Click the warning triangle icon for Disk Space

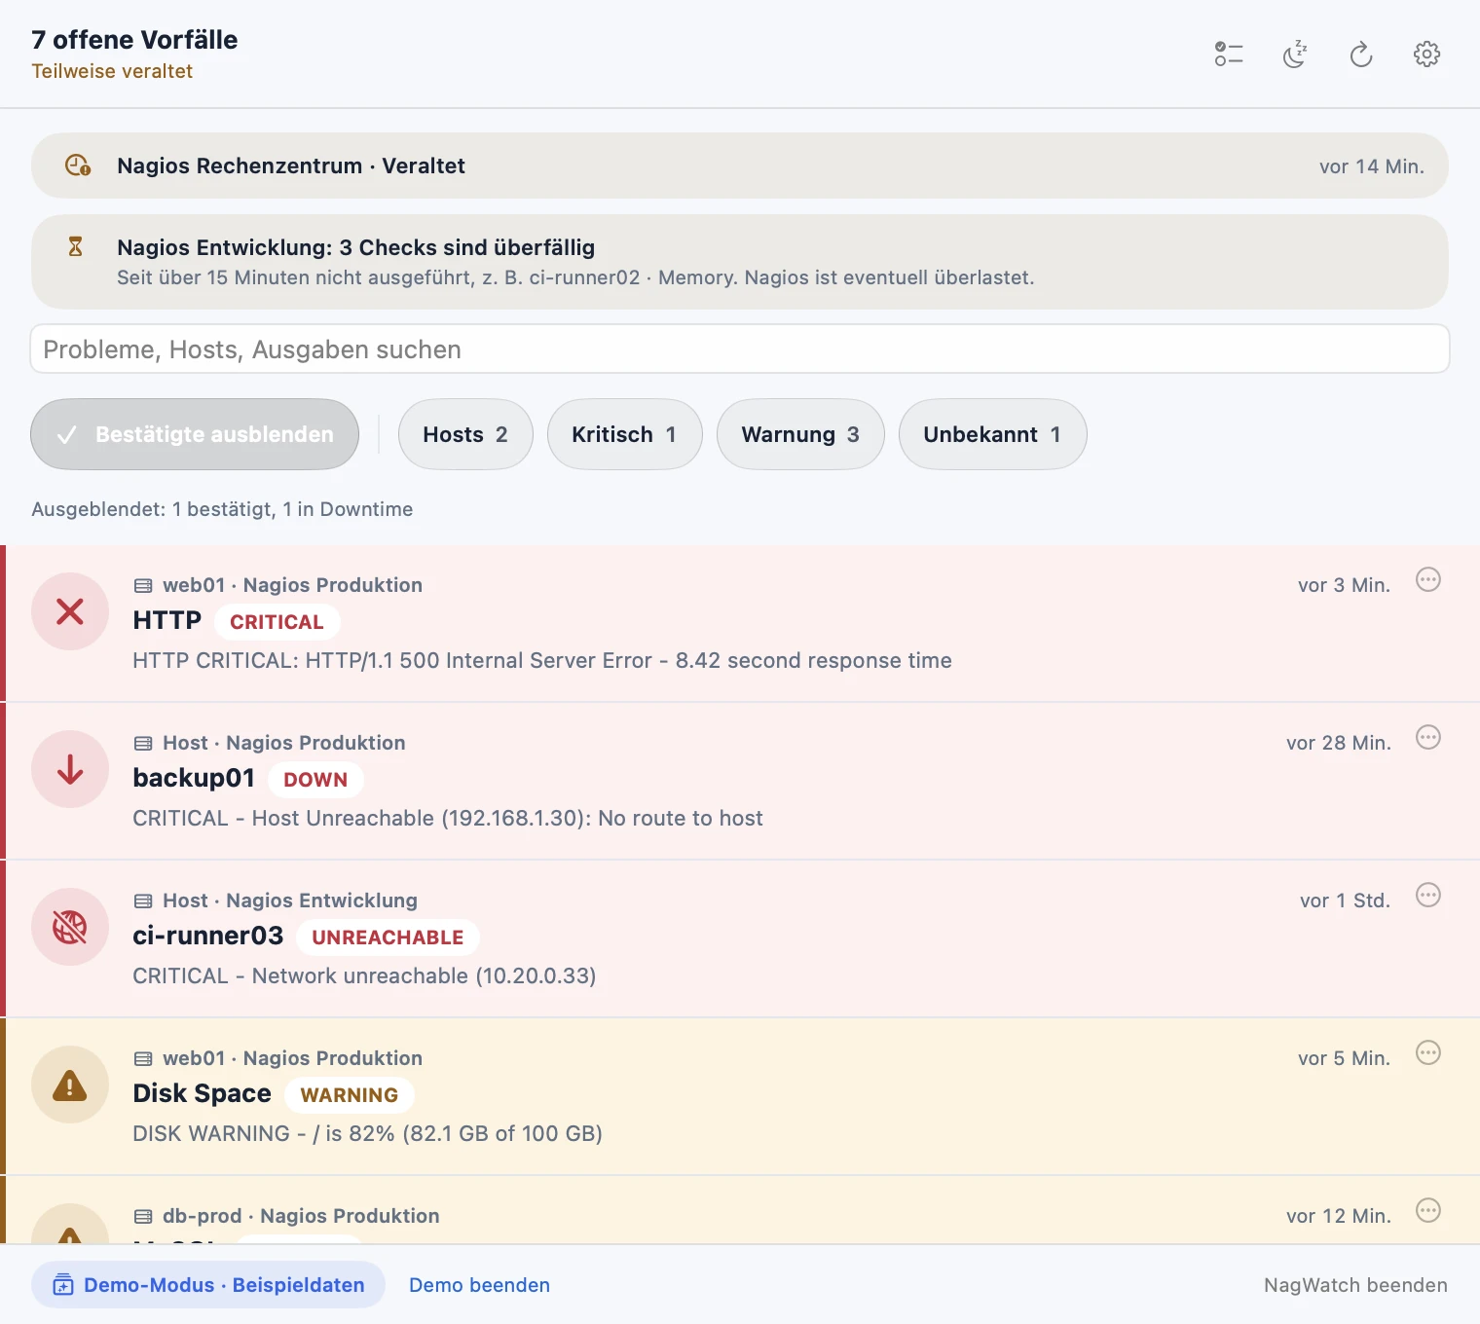pyautogui.click(x=70, y=1085)
